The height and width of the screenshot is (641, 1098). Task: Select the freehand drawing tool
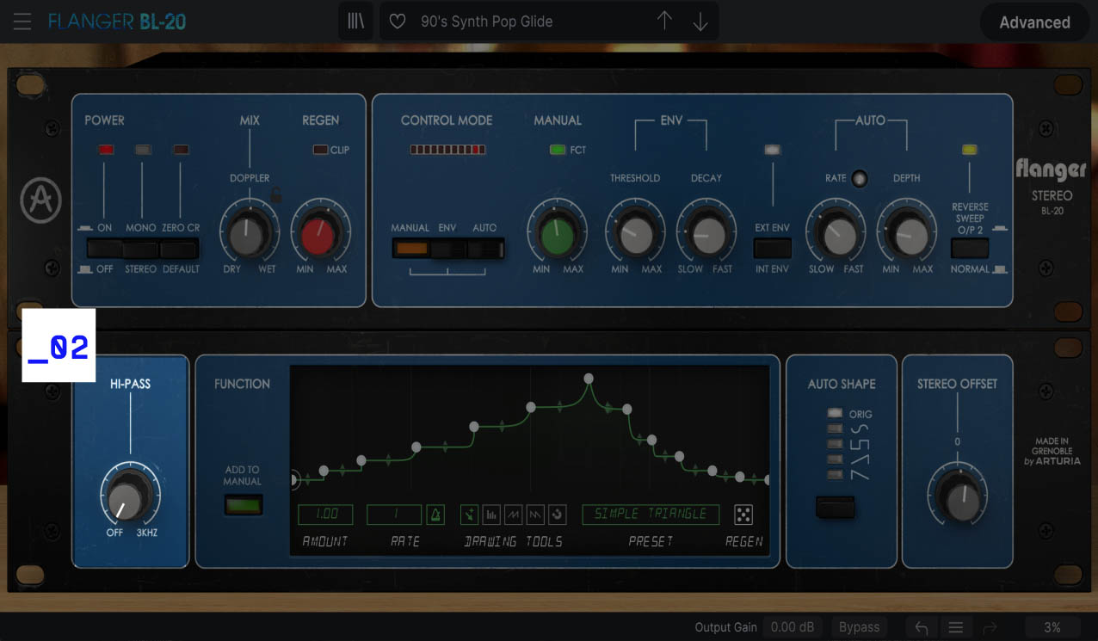tap(469, 515)
